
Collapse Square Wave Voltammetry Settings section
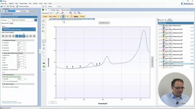(3, 53)
